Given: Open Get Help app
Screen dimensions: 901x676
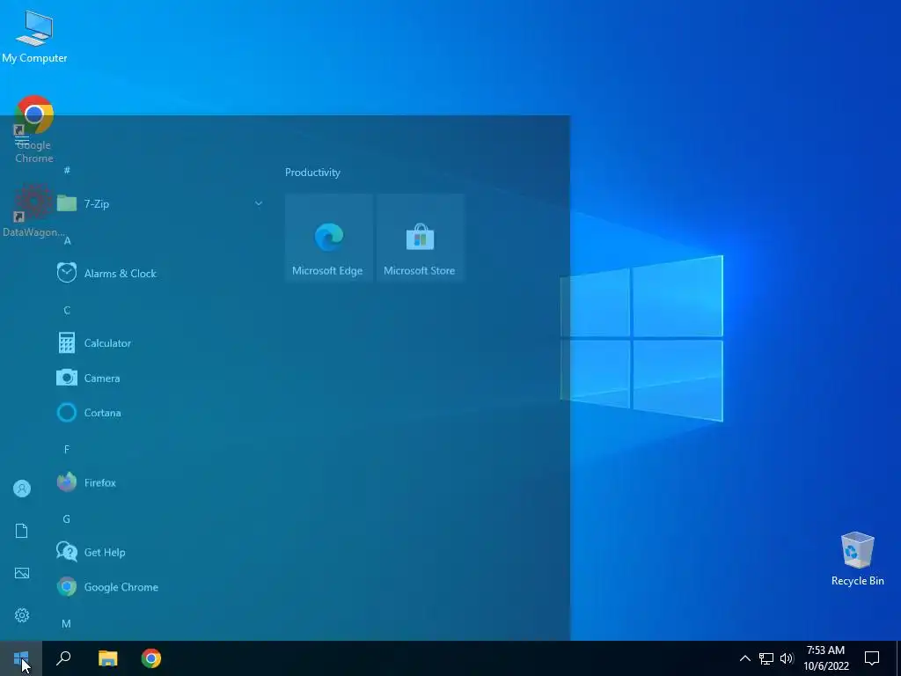Looking at the screenshot, I should 158,552.
